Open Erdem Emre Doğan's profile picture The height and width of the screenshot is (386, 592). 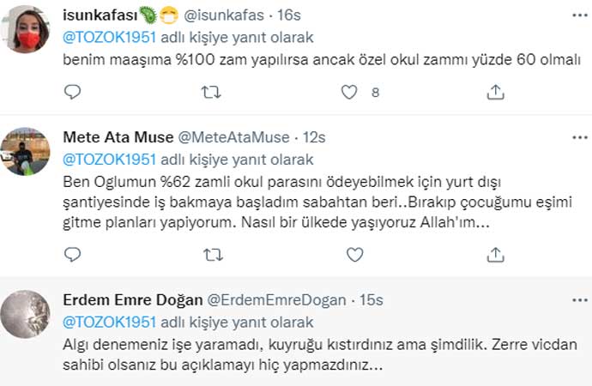(26, 314)
